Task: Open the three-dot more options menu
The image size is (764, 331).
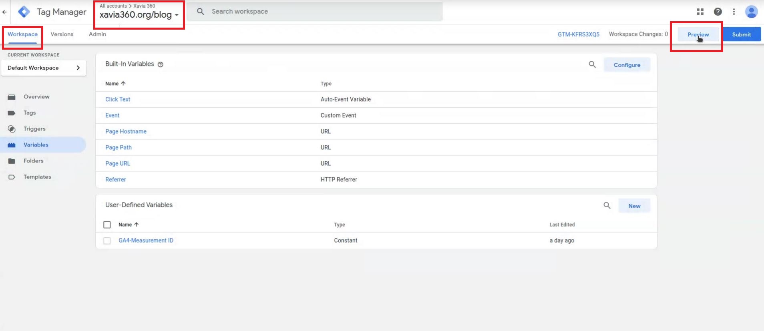Action: 734,12
